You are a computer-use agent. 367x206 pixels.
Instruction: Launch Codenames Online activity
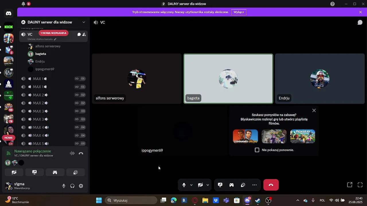[x=245, y=136]
